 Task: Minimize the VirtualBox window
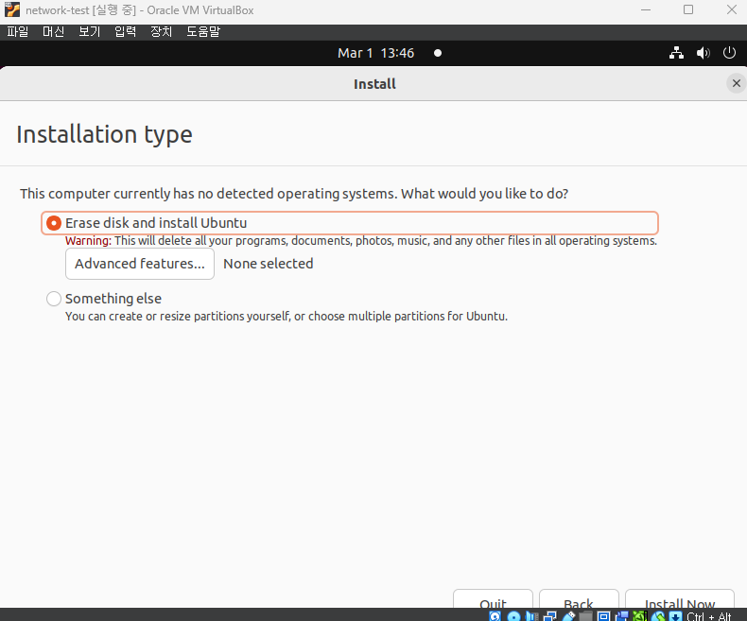[x=646, y=9]
